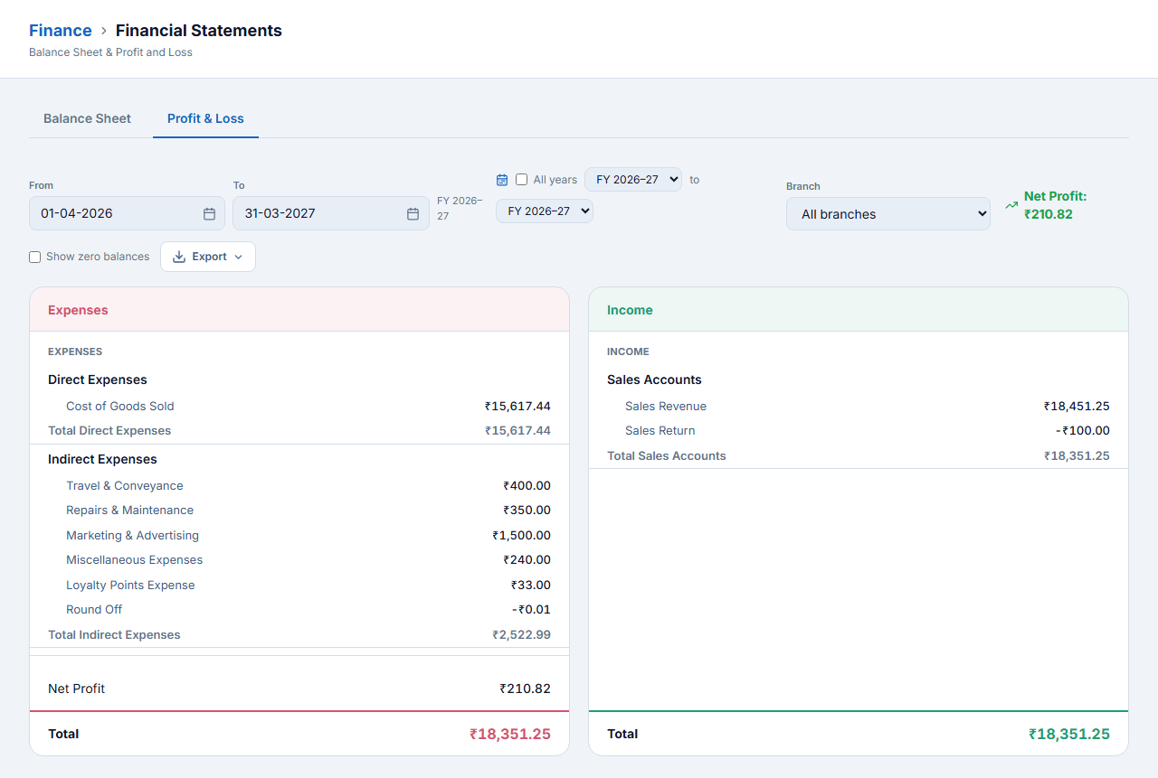This screenshot has width=1158, height=778.
Task: Click the Sales Revenue income line
Action: tap(859, 407)
